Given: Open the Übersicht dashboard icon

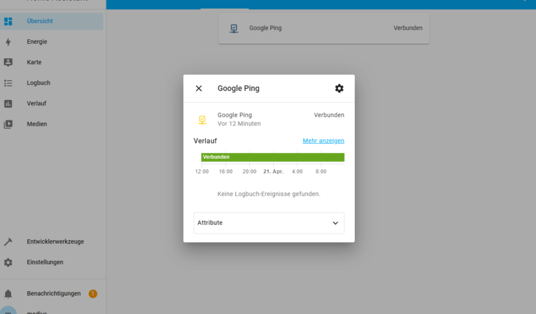Looking at the screenshot, I should [x=8, y=21].
